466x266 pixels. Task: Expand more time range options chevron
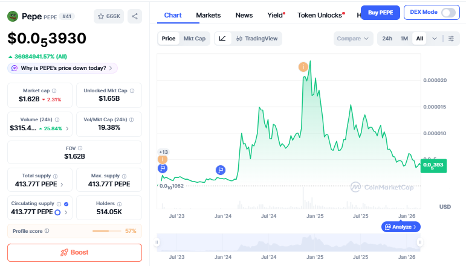tap(434, 39)
